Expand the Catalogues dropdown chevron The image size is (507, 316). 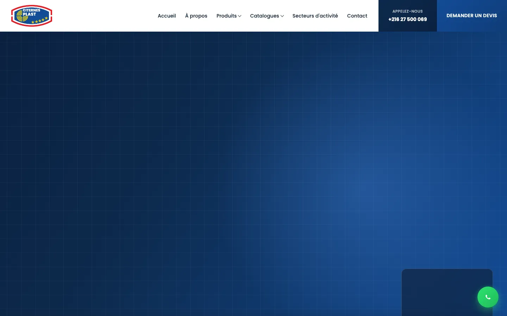(282, 16)
